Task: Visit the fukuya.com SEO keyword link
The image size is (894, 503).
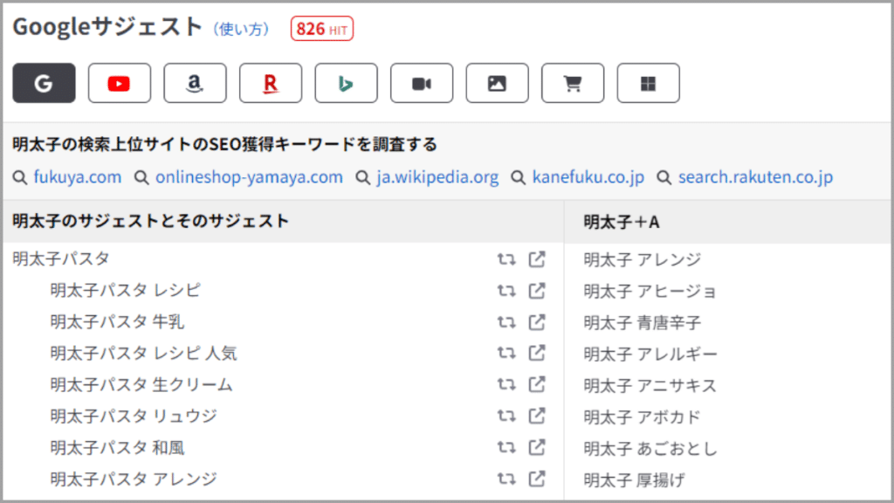Action: click(77, 176)
